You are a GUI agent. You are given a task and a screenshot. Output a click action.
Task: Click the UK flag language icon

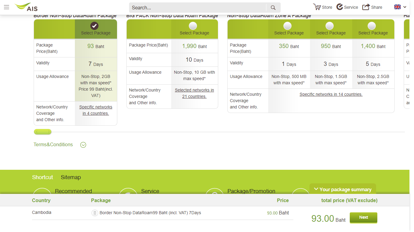tap(397, 7)
